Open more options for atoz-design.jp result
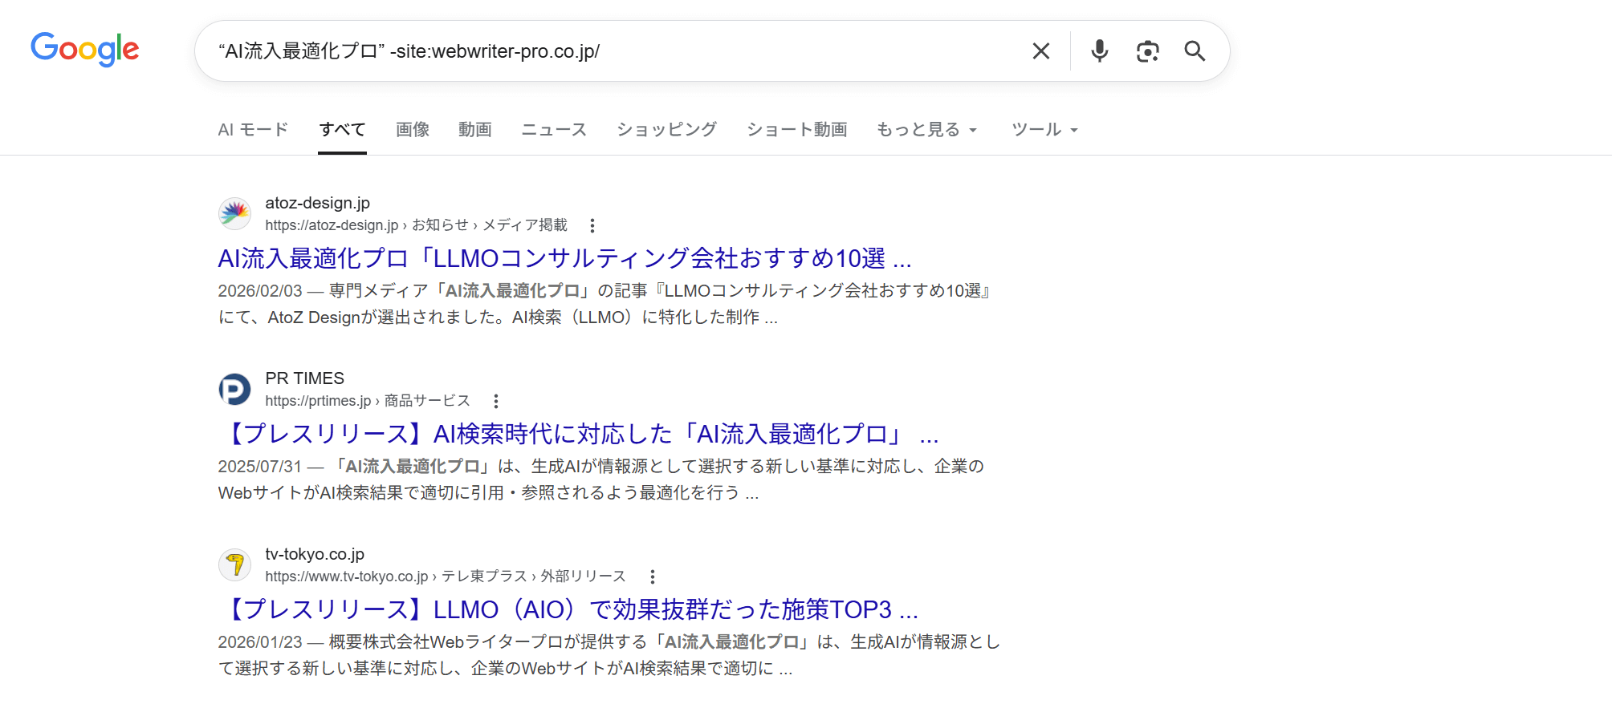This screenshot has height=712, width=1612. (592, 226)
